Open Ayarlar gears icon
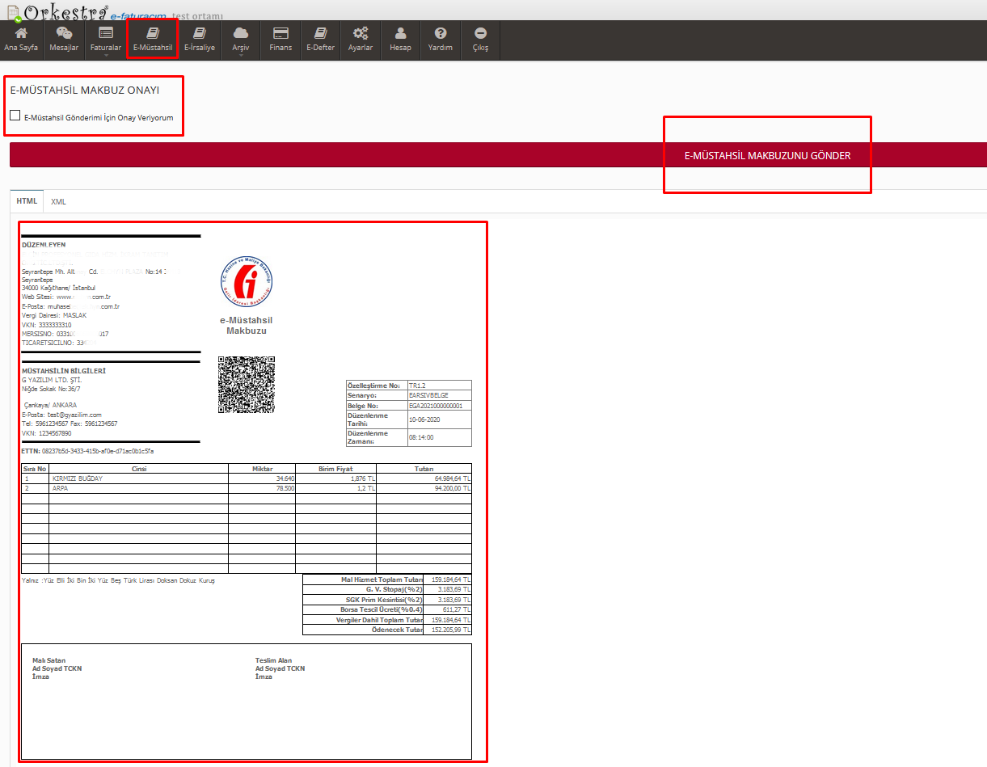The image size is (987, 767). pos(361,34)
